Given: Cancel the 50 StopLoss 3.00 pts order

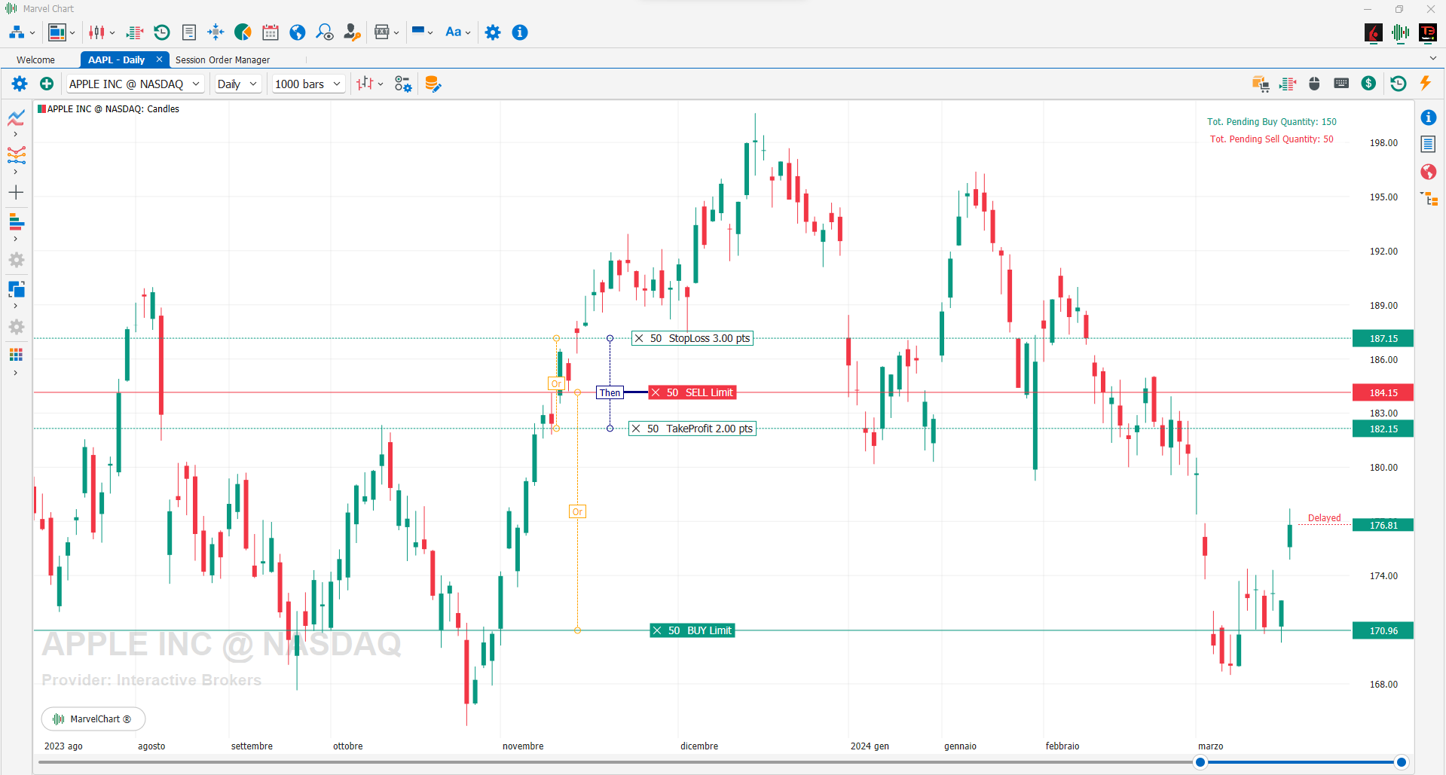Looking at the screenshot, I should (x=639, y=338).
